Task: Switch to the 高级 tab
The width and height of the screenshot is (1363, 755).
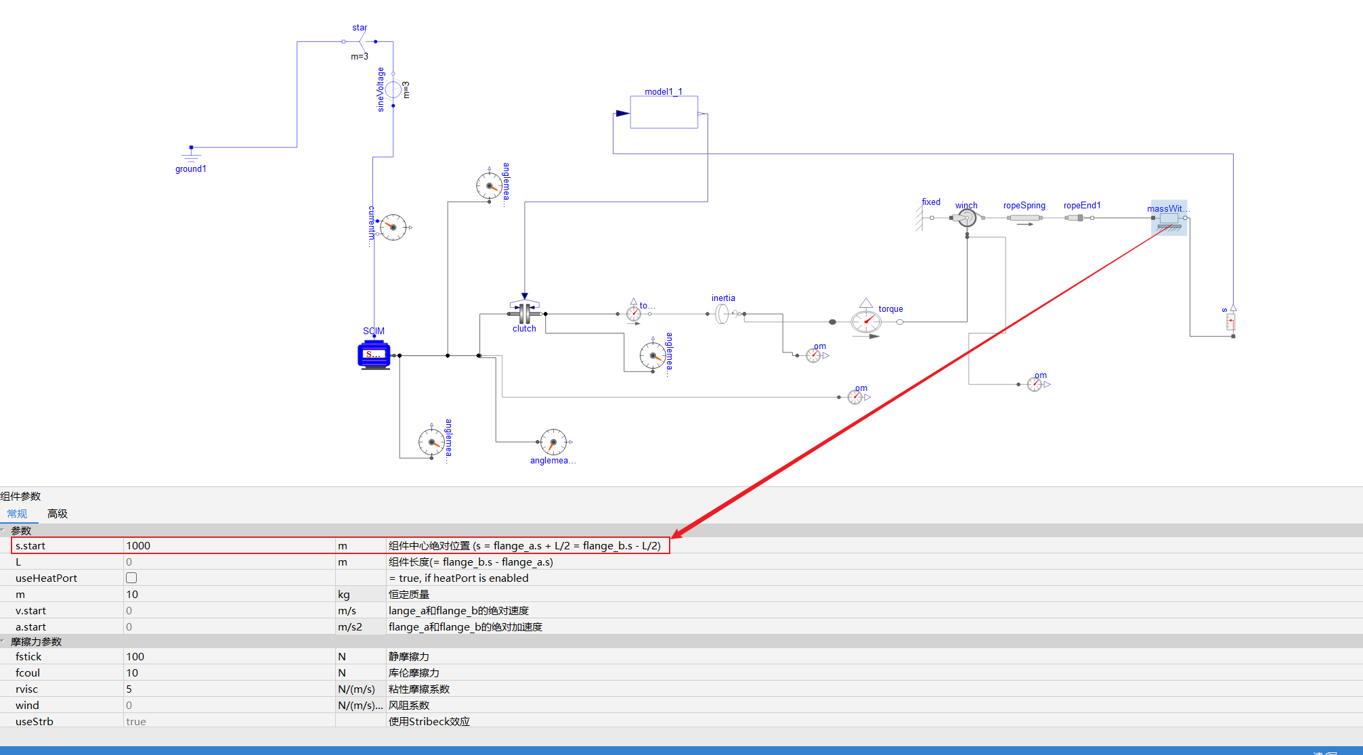Action: pos(58,513)
